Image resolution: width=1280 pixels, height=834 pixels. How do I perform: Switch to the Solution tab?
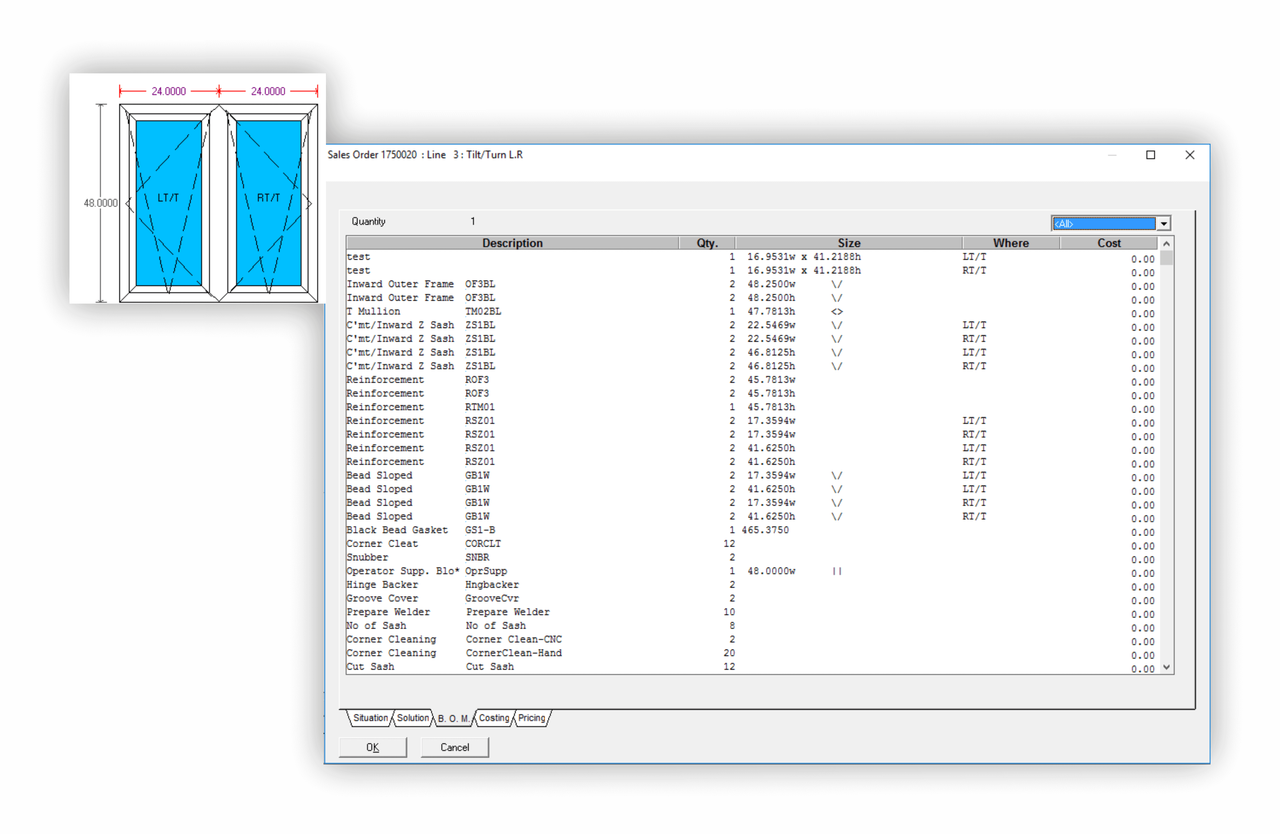(413, 718)
